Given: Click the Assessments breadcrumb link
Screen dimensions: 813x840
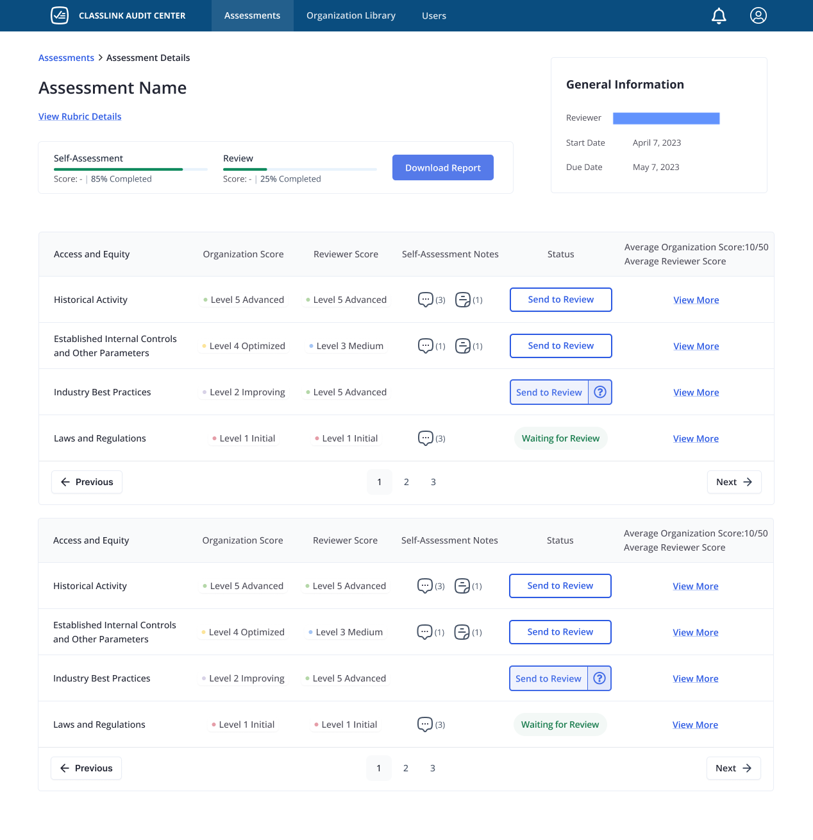Looking at the screenshot, I should pyautogui.click(x=66, y=58).
